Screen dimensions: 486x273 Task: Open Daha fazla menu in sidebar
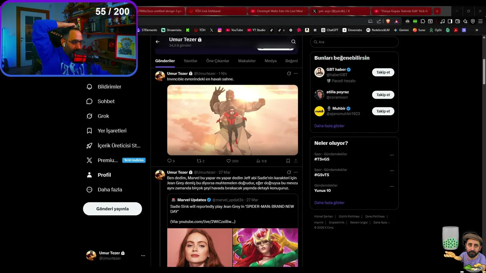click(x=104, y=190)
